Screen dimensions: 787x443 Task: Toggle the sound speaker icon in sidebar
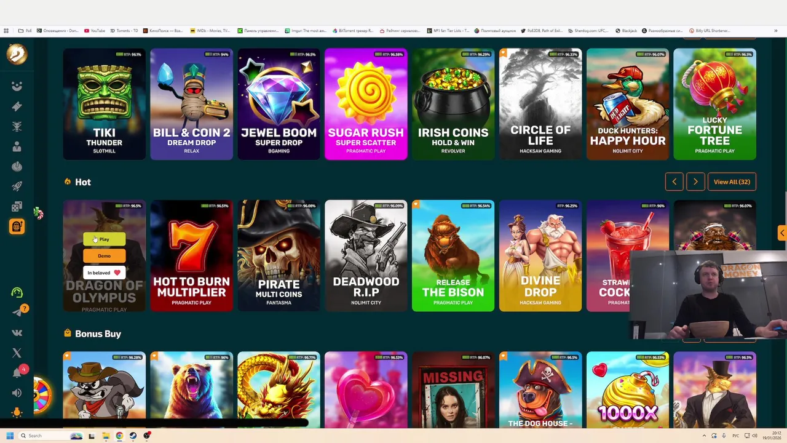pyautogui.click(x=17, y=393)
